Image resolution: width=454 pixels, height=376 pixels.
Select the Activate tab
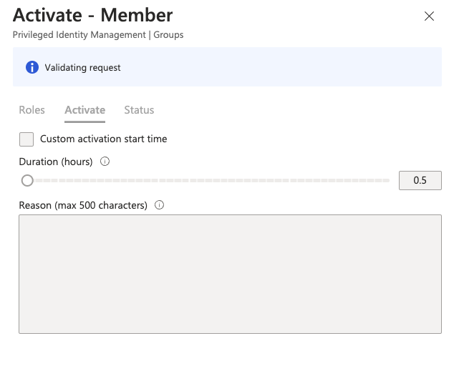tap(84, 110)
